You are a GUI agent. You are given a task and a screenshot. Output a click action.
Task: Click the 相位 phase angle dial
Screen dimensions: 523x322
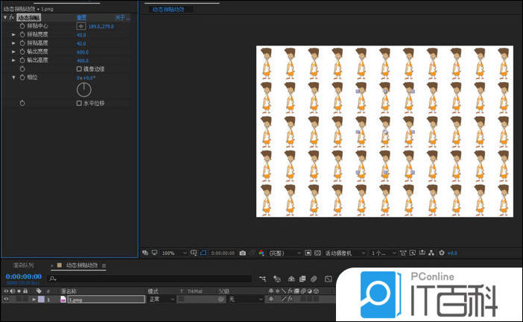click(85, 89)
